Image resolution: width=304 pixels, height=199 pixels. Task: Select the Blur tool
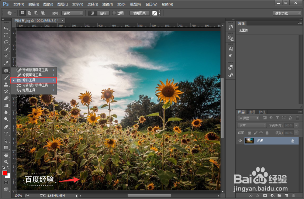[x=6, y=112]
